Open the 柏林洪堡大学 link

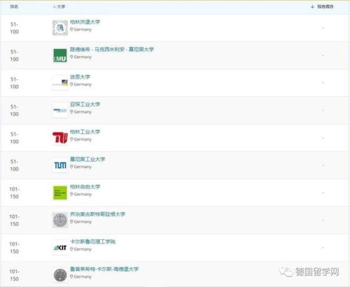pyautogui.click(x=85, y=22)
